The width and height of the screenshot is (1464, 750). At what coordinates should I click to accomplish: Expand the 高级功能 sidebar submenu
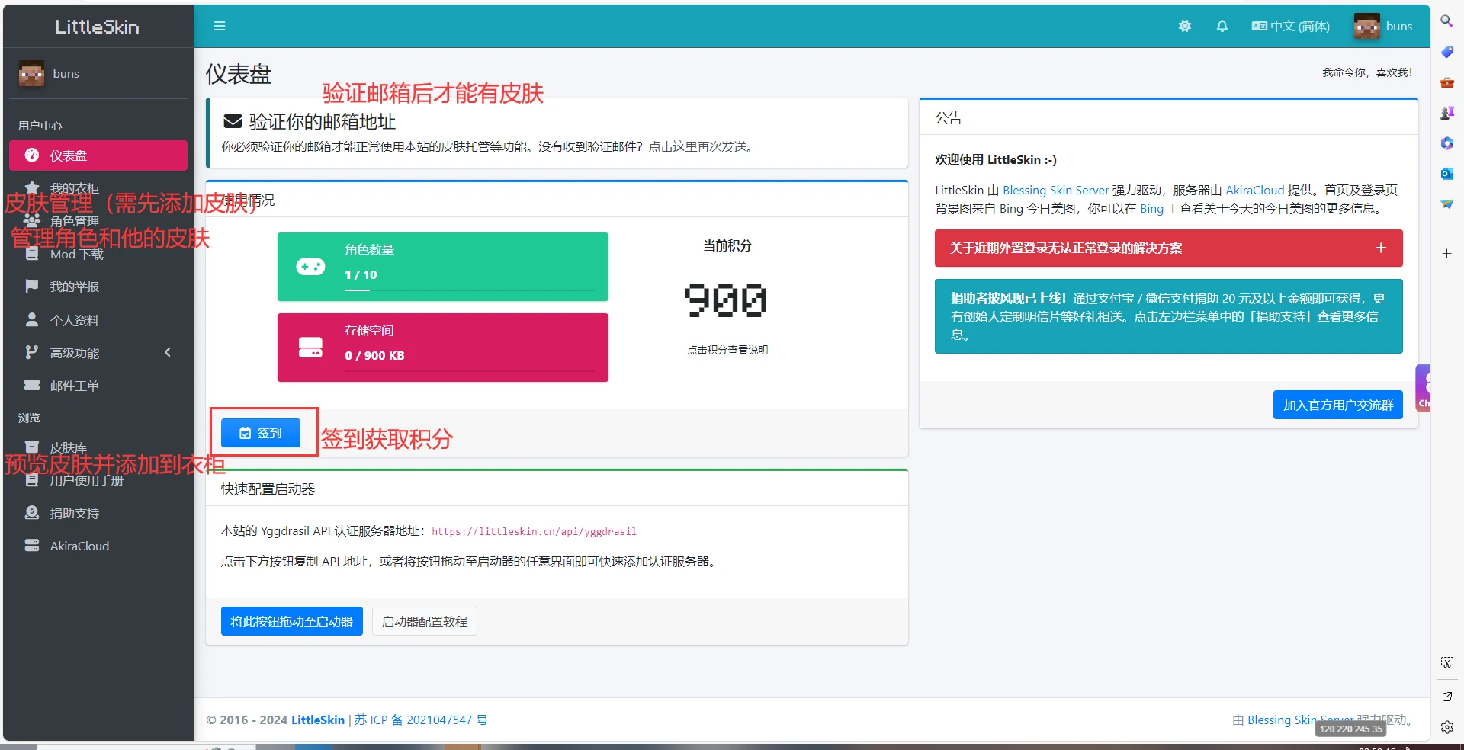point(98,353)
